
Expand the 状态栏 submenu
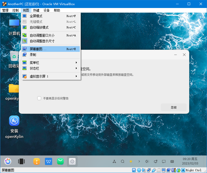(51, 68)
